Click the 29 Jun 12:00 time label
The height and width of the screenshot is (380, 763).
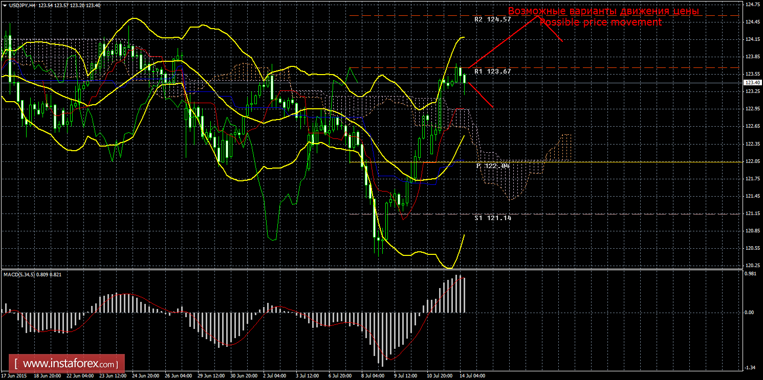tap(211, 375)
